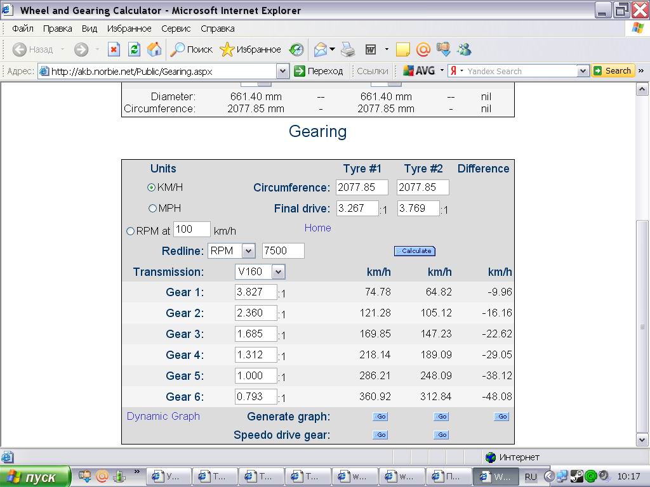This screenshot has width=650, height=487.
Task: Click the History clock icon
Action: point(296,49)
